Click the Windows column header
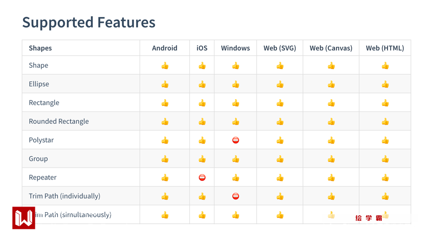Screen dimensions: 430x238 pos(235,48)
